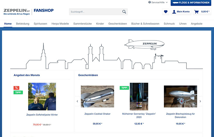Open the wishlist heart icon
Screen dimensions: 214x137
(166, 12)
